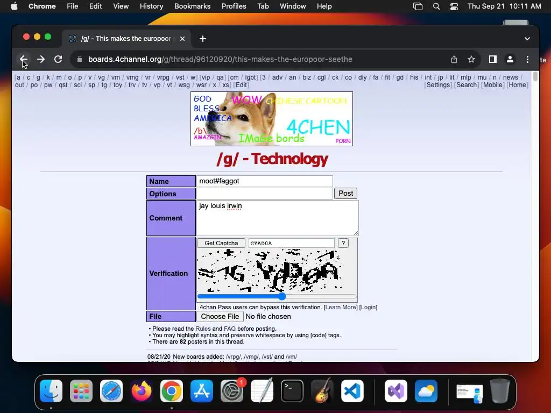This screenshot has width=551, height=413.
Task: Close the /g/ thread tab
Action: point(182,39)
